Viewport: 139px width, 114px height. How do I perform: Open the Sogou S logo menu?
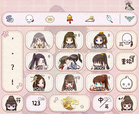(x=10, y=19)
